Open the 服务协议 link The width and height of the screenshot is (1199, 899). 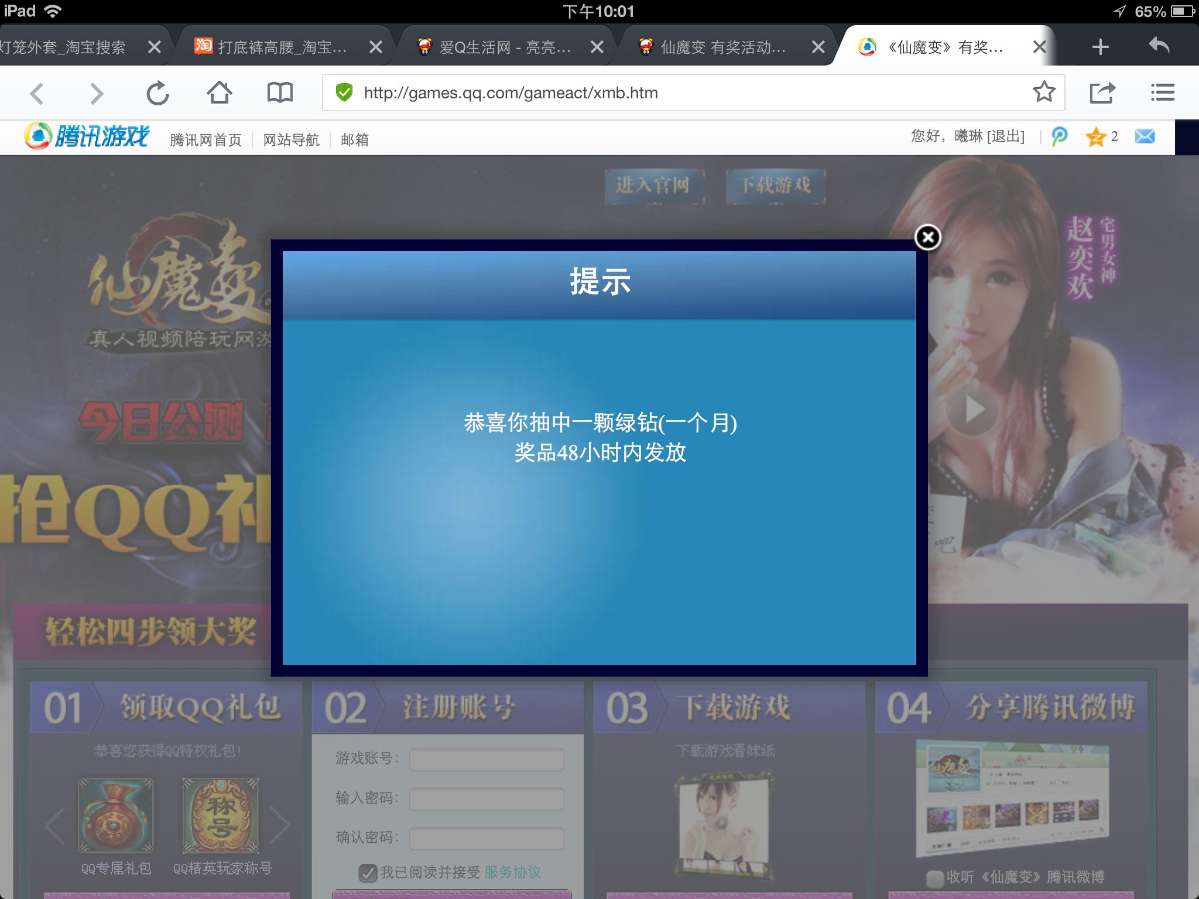[513, 872]
